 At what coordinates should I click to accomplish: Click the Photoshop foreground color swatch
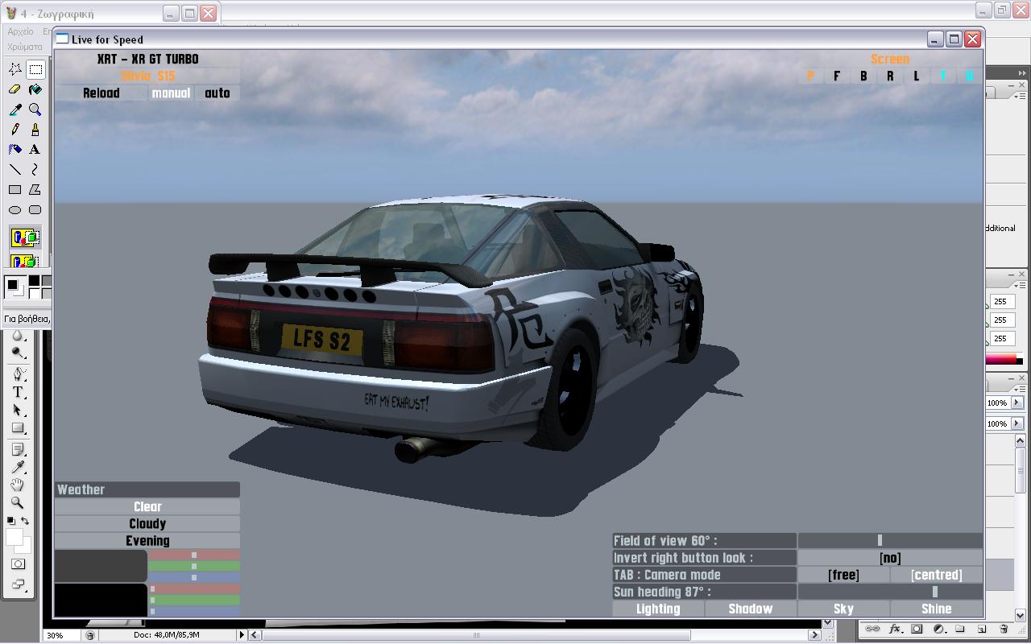click(14, 536)
